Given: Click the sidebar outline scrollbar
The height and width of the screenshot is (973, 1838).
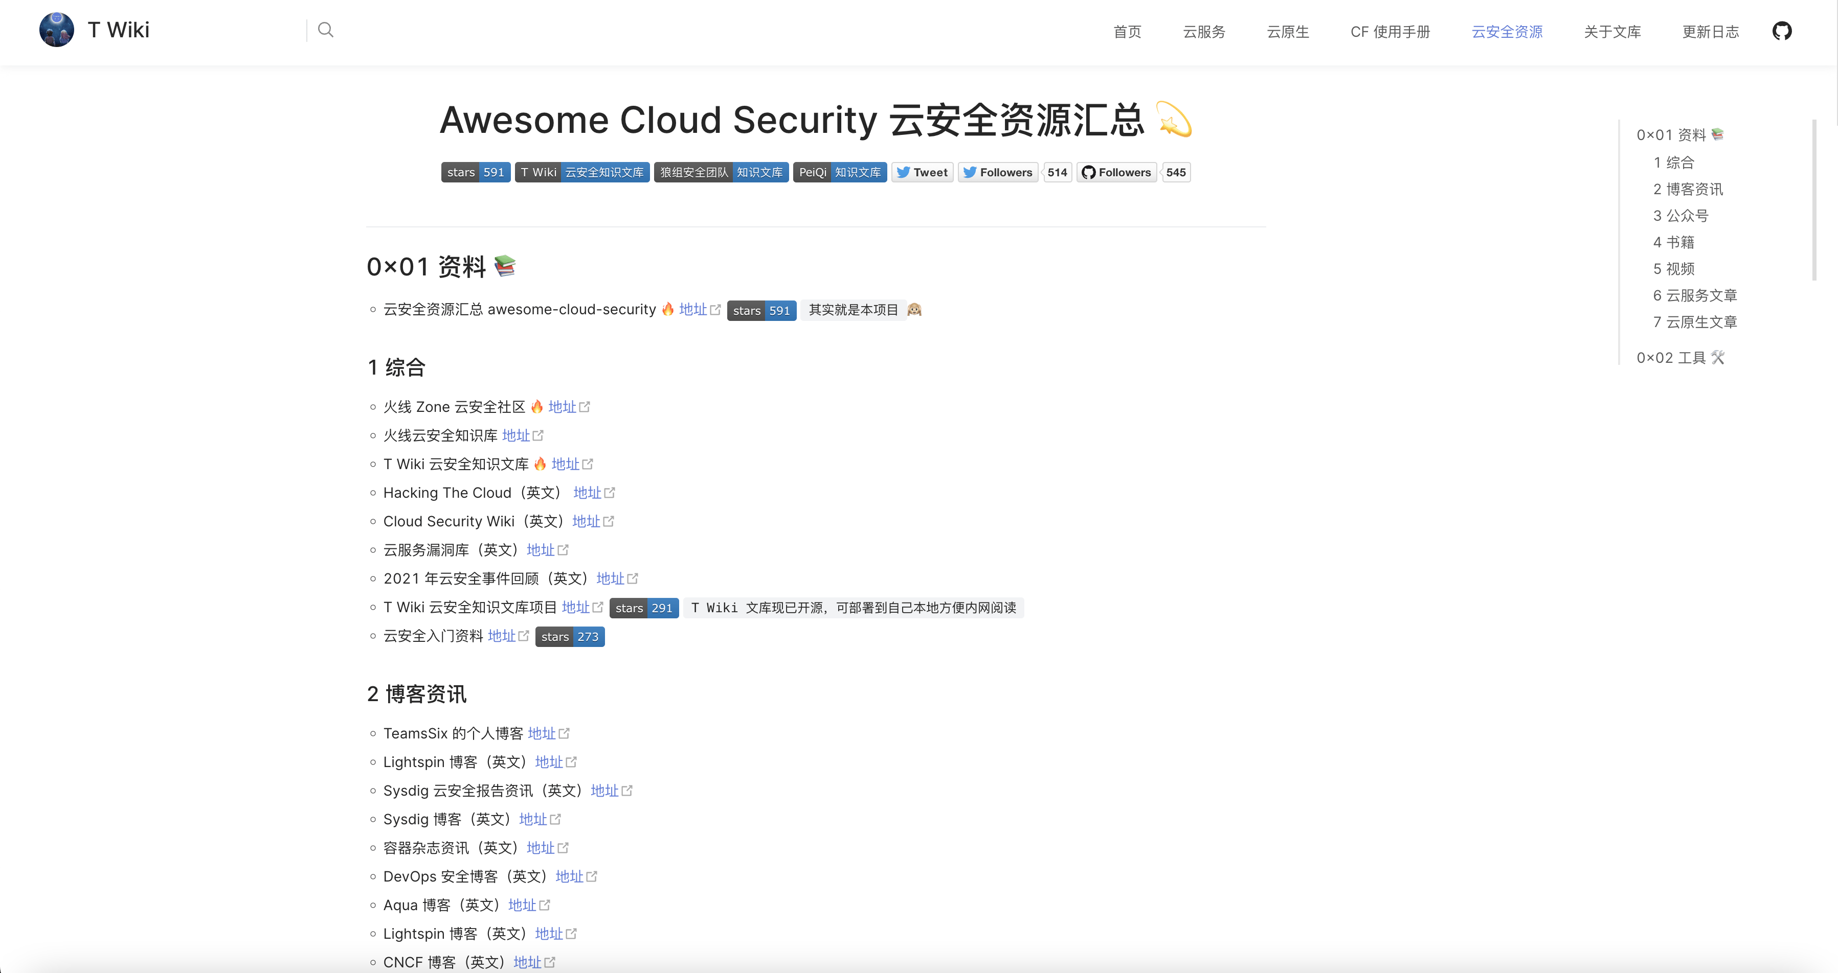Looking at the screenshot, I should pyautogui.click(x=1814, y=200).
